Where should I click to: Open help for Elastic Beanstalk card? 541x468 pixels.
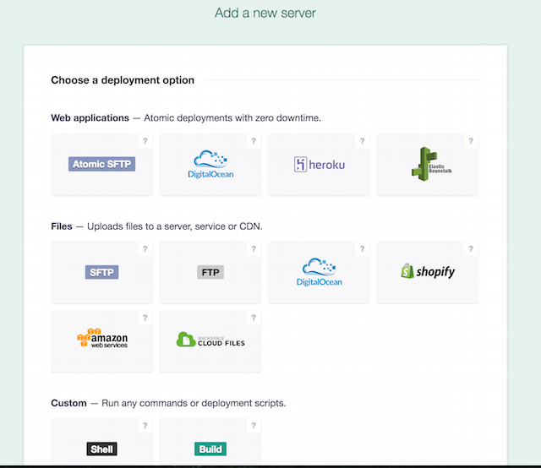point(471,141)
